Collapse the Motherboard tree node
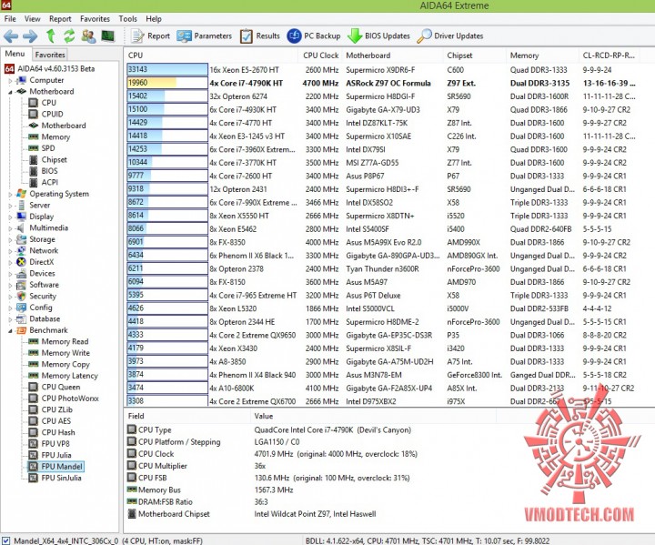Screen dimensions: 655x545 pos(10,92)
